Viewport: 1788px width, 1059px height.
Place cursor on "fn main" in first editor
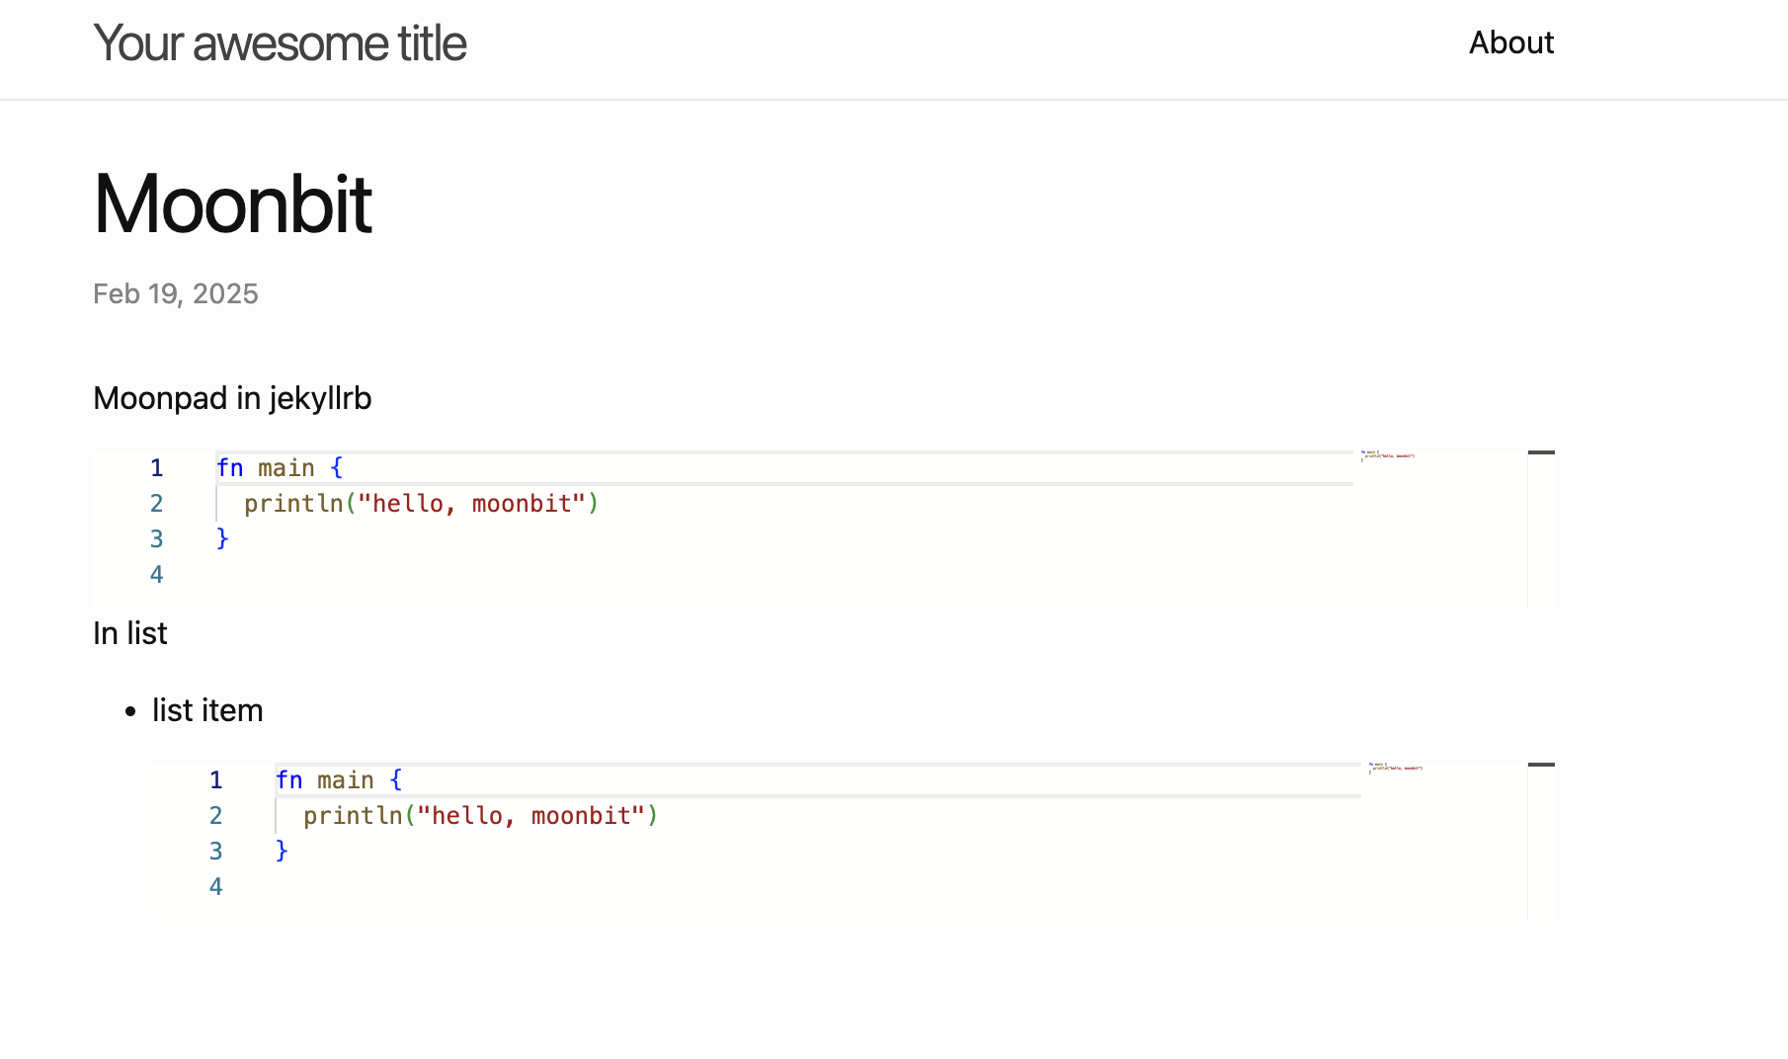[x=279, y=468]
